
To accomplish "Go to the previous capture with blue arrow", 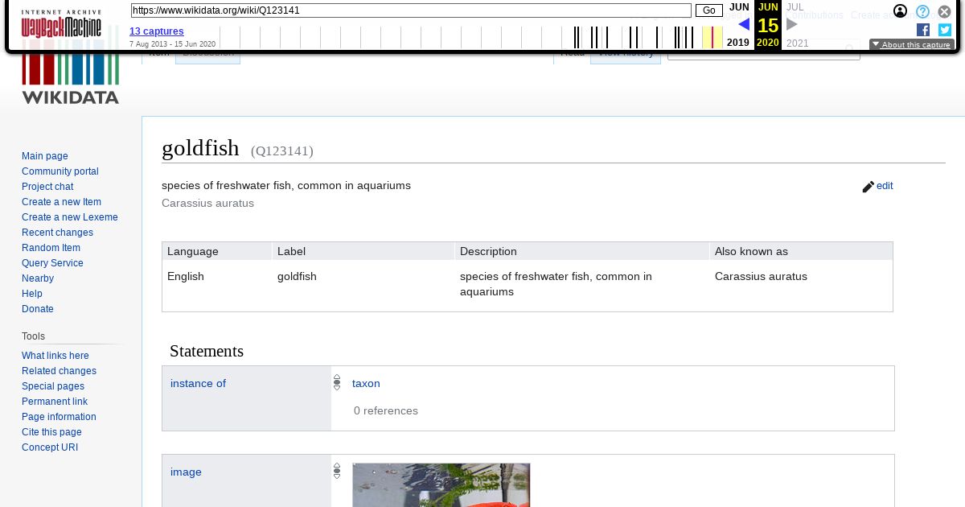I will click(744, 24).
